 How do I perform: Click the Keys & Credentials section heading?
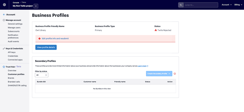pyautogui.click(x=14, y=49)
